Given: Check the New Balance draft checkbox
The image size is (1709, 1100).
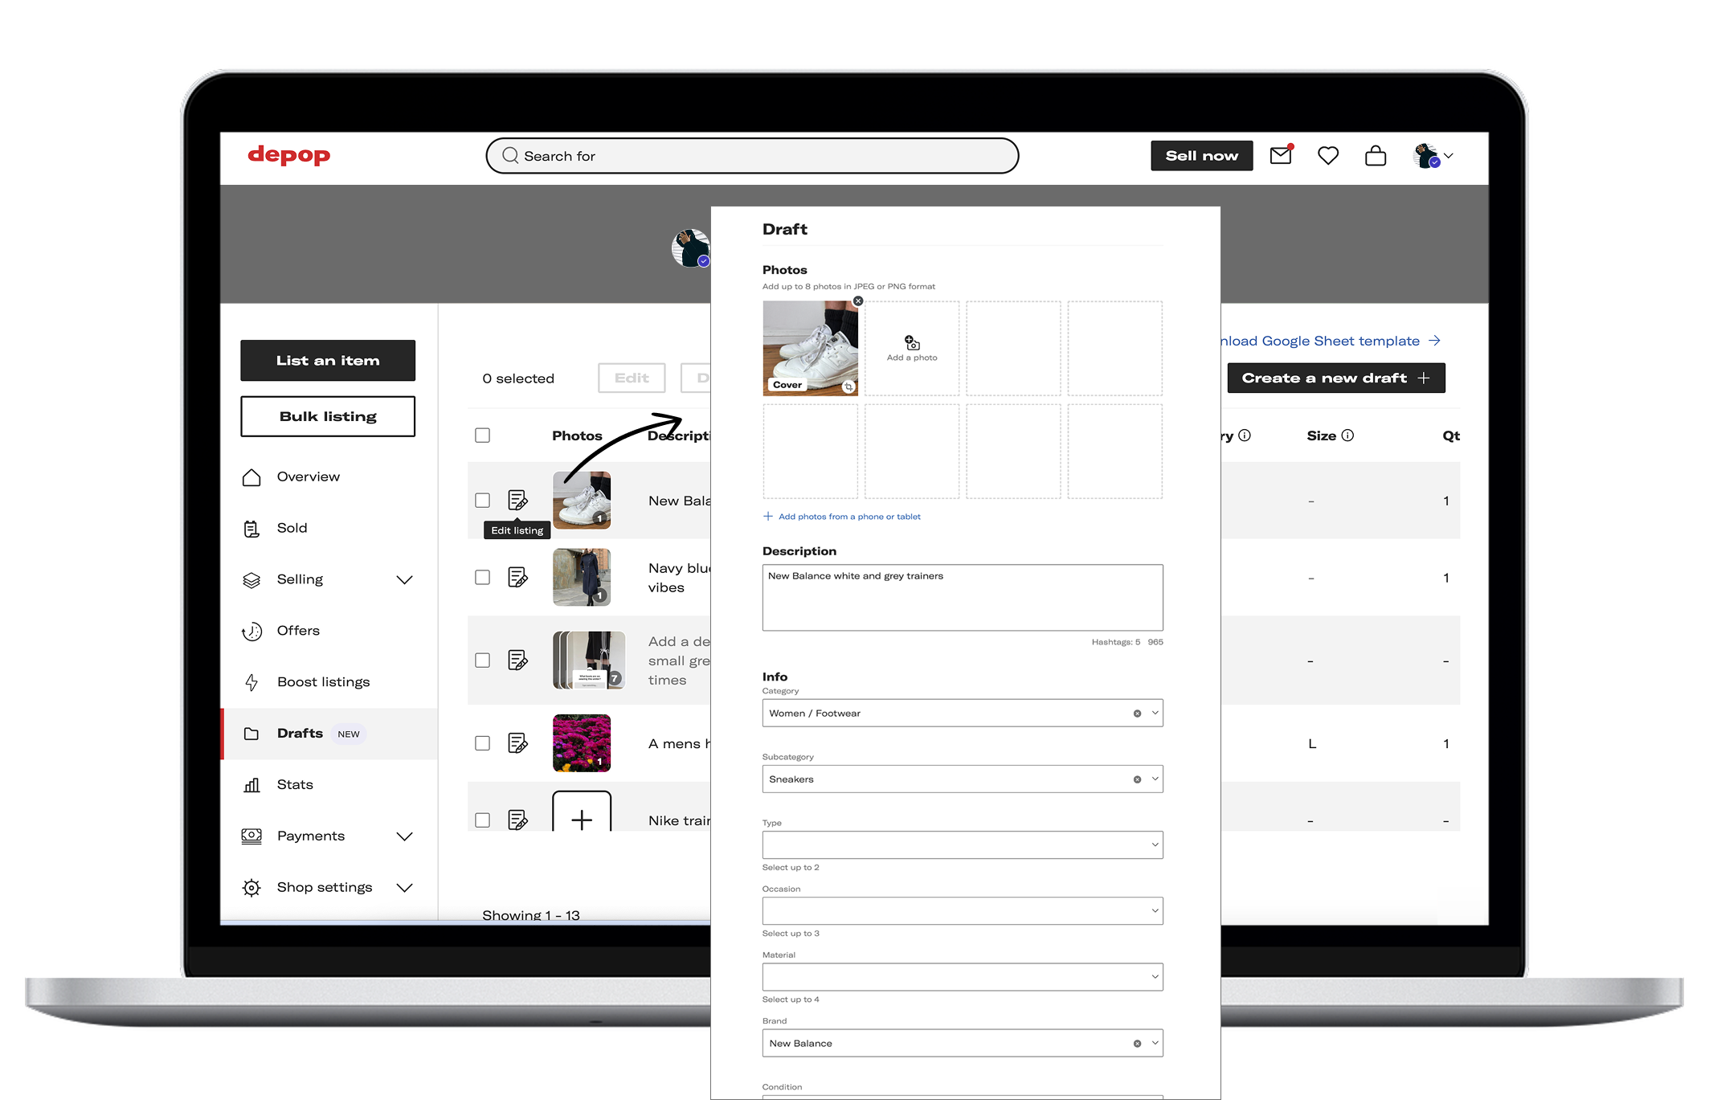Looking at the screenshot, I should [x=482, y=501].
